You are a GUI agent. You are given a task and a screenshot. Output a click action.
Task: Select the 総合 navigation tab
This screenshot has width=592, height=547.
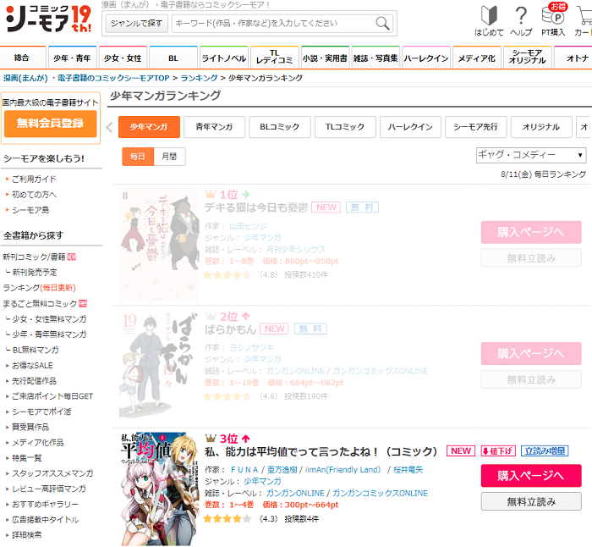click(x=22, y=58)
